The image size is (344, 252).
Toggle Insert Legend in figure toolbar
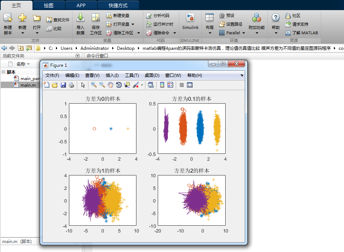tap(170, 85)
